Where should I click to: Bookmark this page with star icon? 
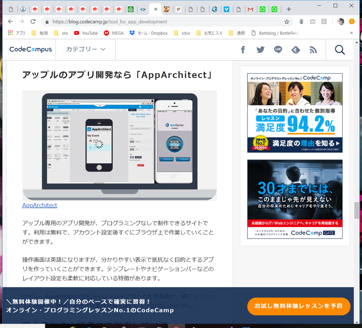(x=287, y=22)
